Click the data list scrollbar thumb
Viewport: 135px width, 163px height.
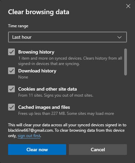pyautogui.click(x=126, y=62)
